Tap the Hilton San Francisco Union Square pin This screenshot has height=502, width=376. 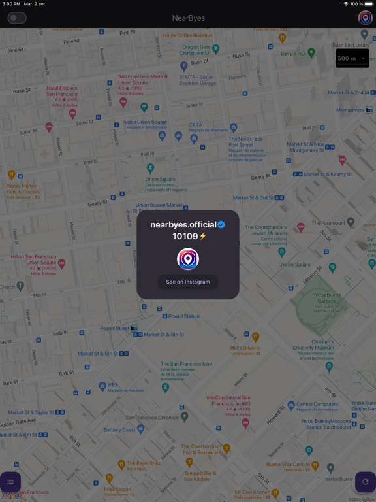62,264
